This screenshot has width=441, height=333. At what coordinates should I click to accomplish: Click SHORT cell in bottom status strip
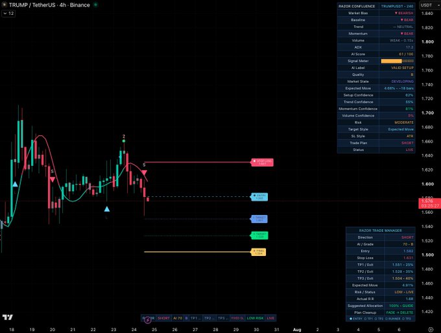tap(163, 318)
